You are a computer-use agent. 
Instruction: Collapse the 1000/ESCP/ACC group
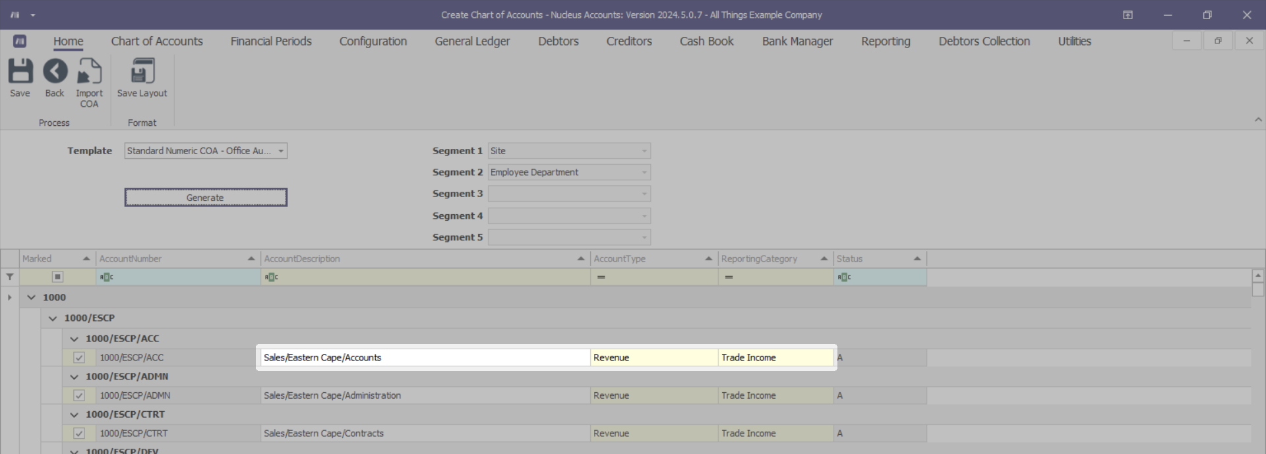74,339
